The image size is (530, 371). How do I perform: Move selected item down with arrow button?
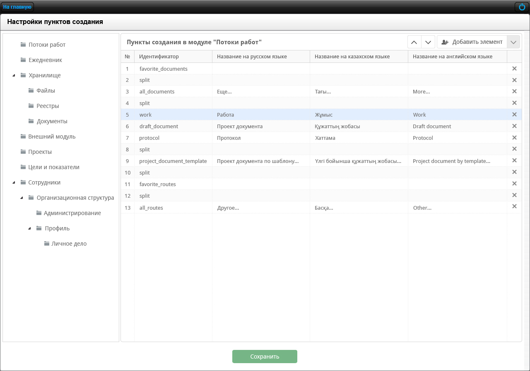(428, 42)
